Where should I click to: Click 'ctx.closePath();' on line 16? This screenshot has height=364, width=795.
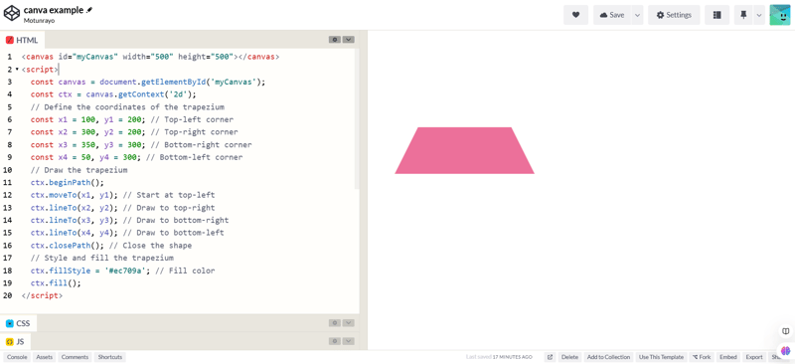point(68,246)
